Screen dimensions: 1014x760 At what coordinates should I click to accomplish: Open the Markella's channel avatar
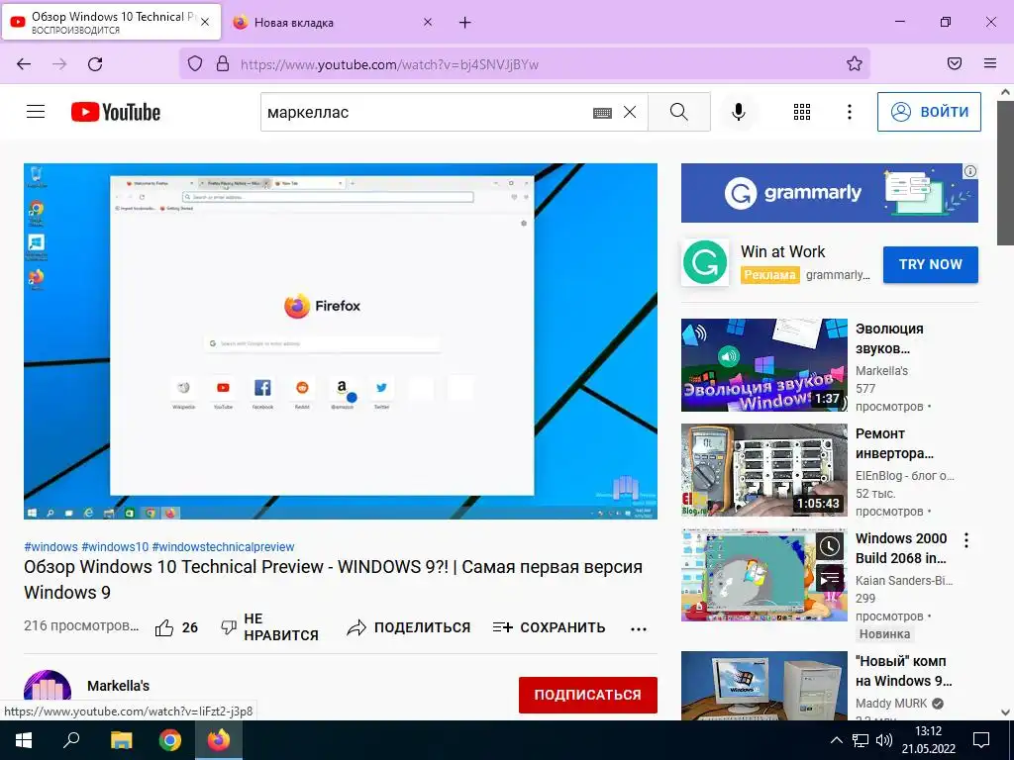click(x=48, y=689)
